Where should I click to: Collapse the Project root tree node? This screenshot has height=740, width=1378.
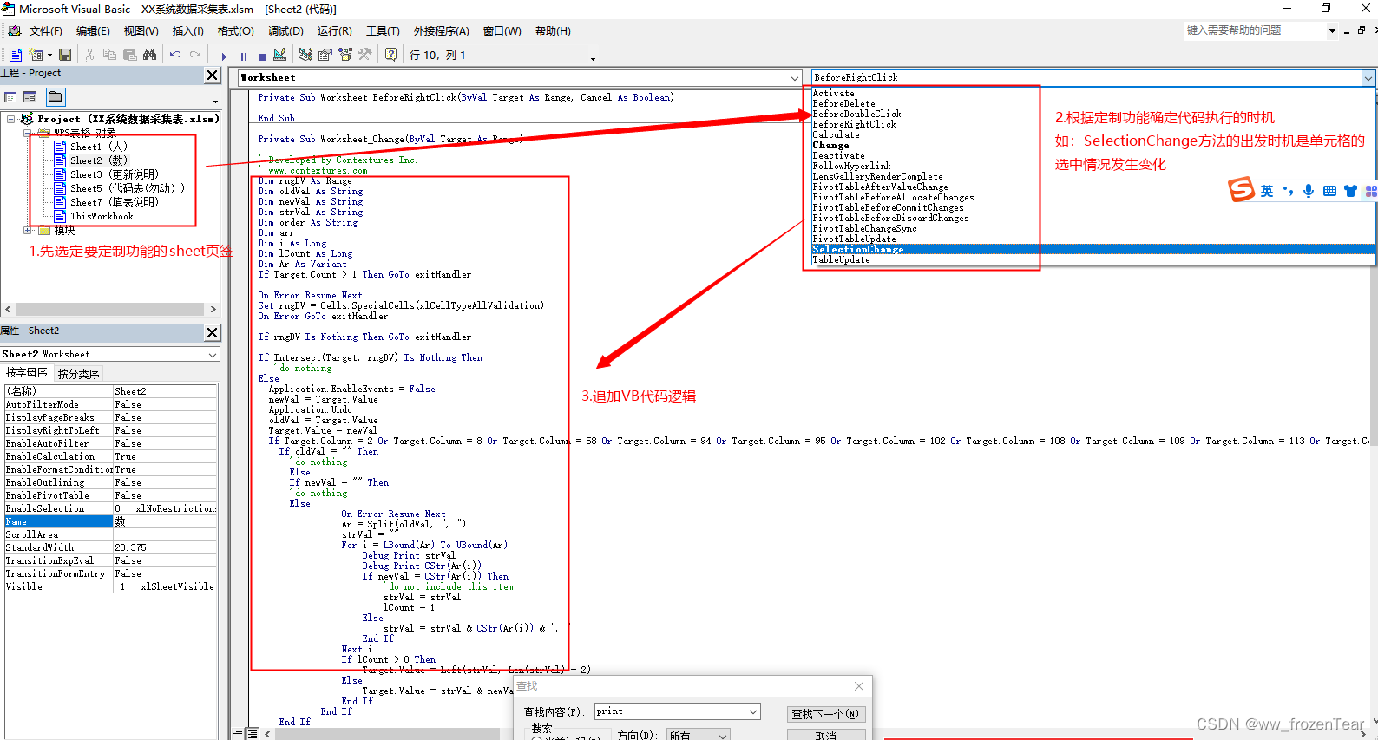11,119
